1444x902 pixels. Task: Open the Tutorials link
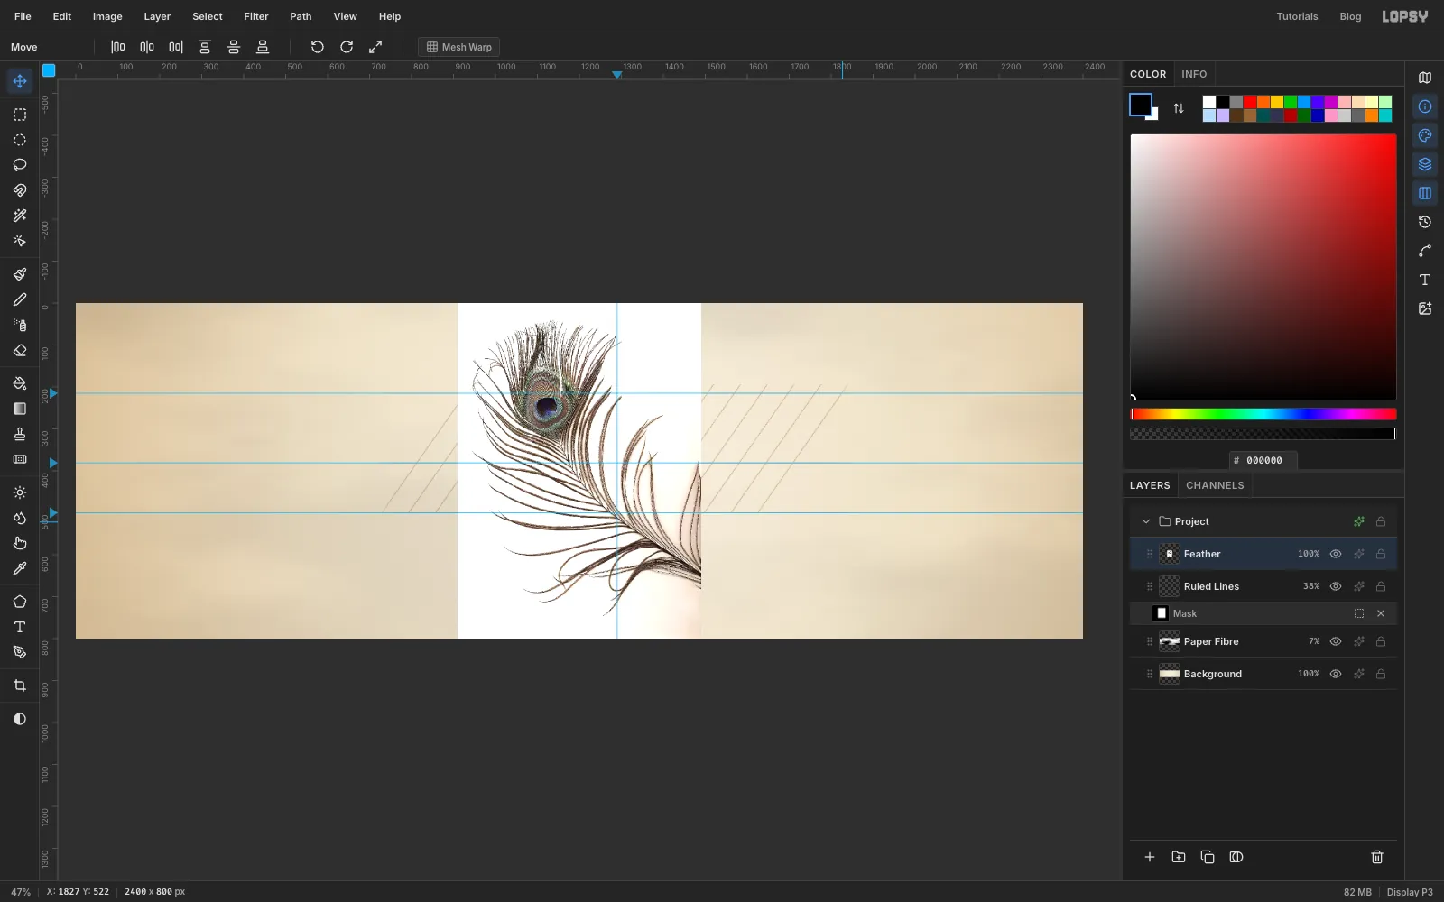(1297, 16)
